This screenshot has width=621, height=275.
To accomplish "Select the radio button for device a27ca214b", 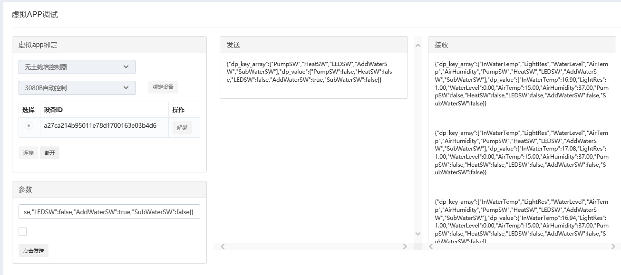I will (29, 126).
